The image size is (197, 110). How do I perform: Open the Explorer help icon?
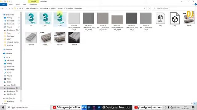(195, 4)
